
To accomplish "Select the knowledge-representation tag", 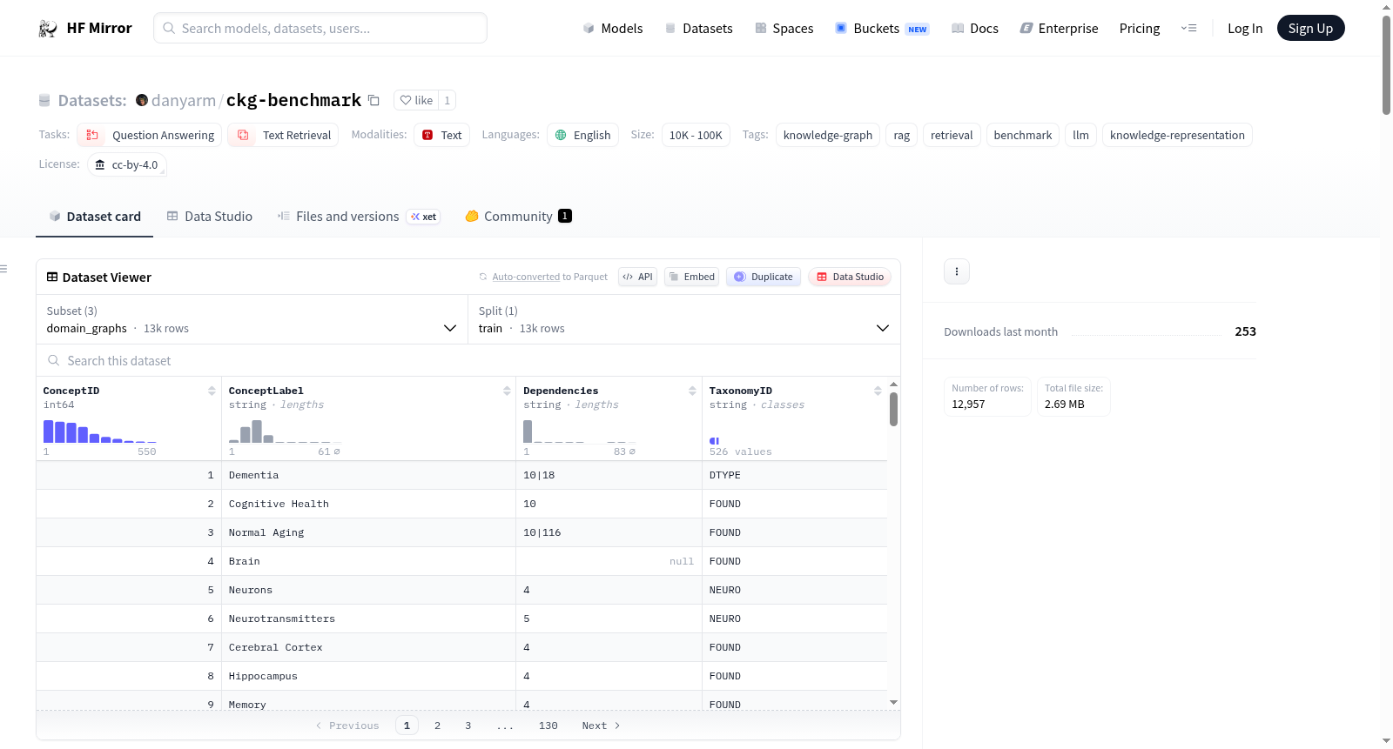I will coord(1177,135).
